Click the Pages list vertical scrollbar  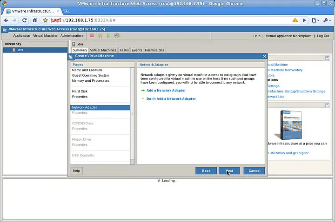[x=133, y=114]
